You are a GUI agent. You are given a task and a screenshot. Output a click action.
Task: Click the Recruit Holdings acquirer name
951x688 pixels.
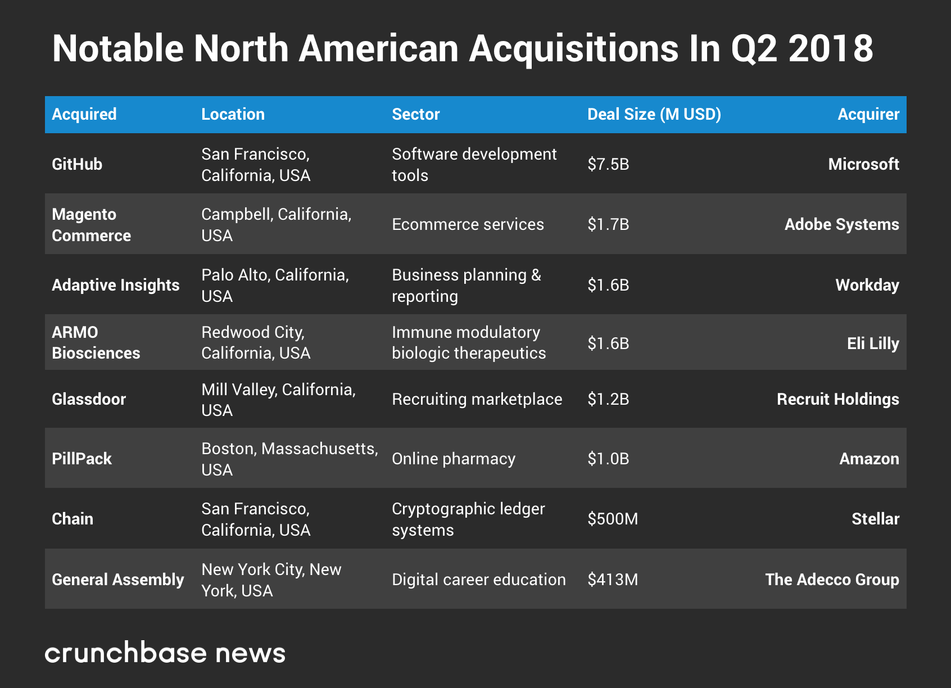837,399
